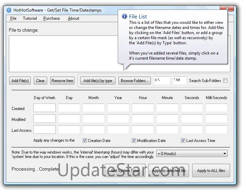This screenshot has width=243, height=190.
Task: Click the 'File to change:' label
Action: click(24, 30)
